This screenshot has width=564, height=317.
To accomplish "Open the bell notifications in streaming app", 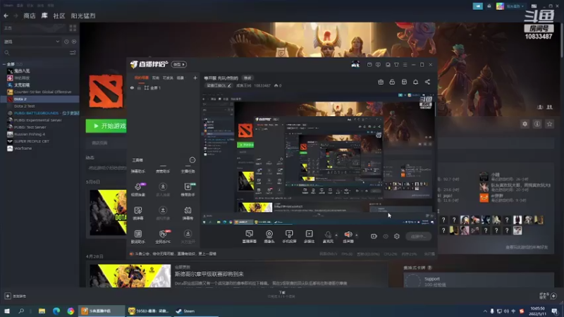I will pos(415,82).
